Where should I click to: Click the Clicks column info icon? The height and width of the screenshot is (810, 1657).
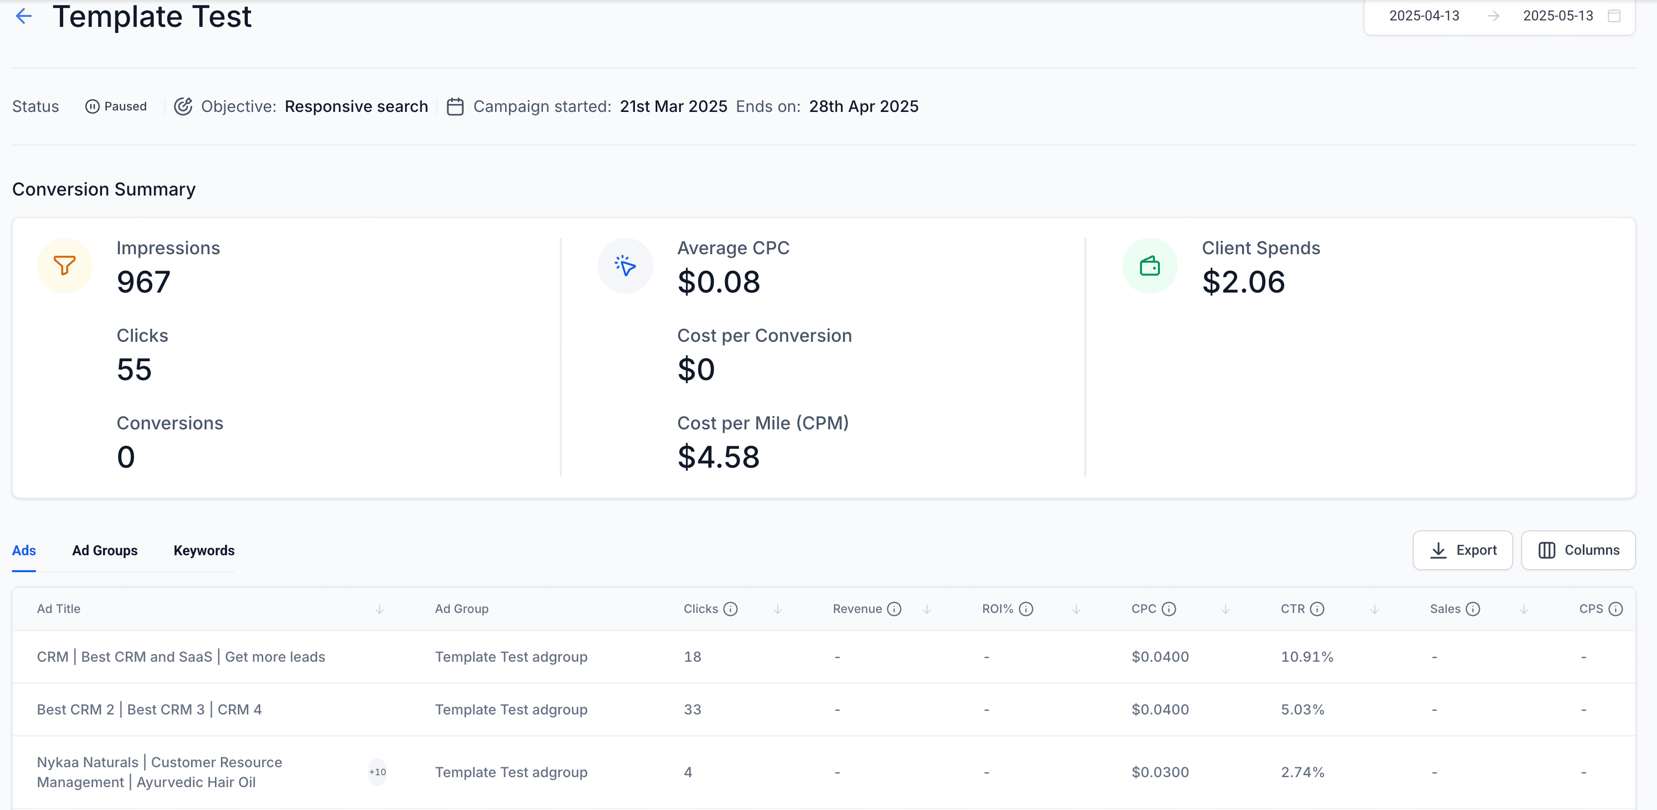[x=730, y=608]
